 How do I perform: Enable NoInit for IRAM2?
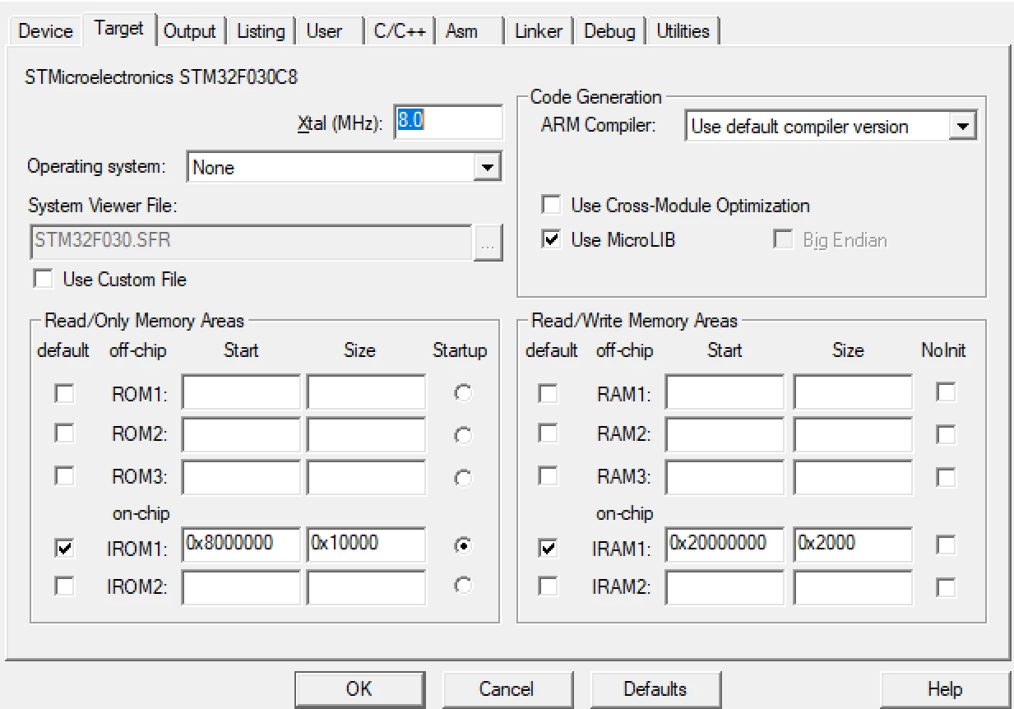(x=946, y=587)
